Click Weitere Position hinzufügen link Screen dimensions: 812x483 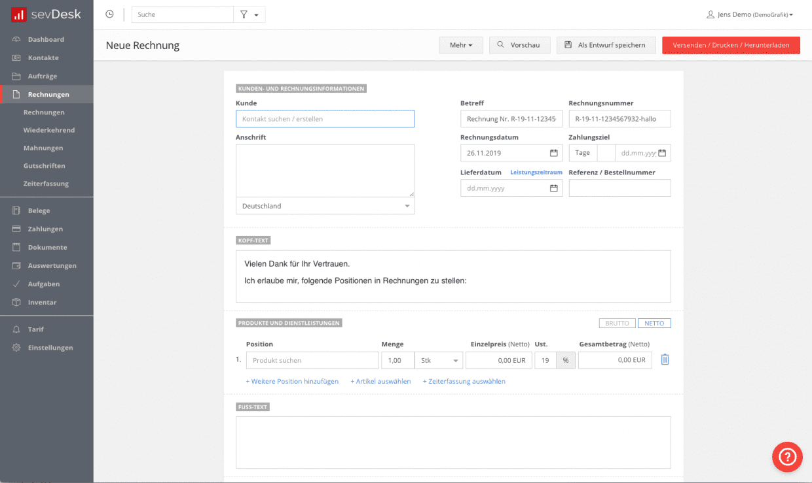[292, 381]
